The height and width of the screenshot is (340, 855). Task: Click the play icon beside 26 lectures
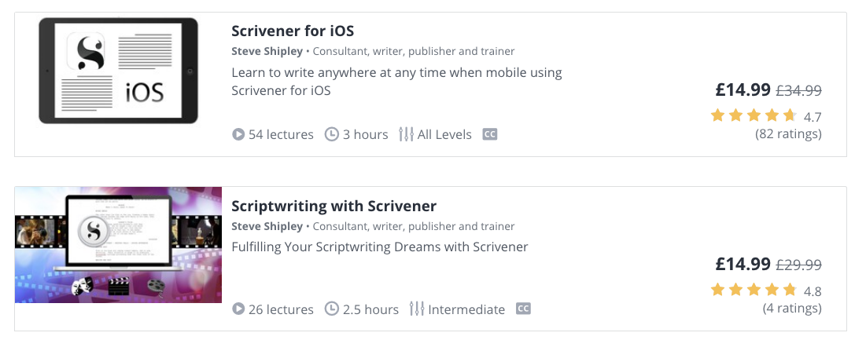238,309
